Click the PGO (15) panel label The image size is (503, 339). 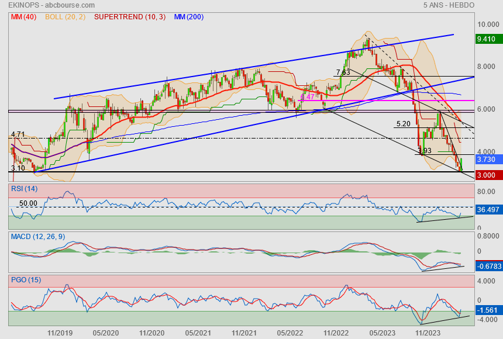coord(26,279)
